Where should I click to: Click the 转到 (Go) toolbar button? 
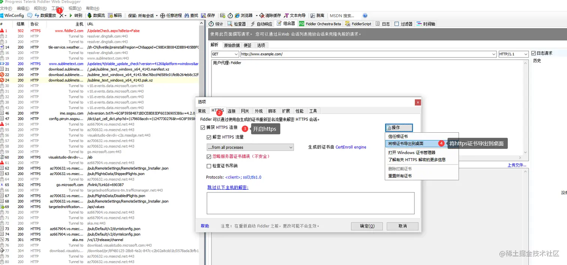point(75,15)
